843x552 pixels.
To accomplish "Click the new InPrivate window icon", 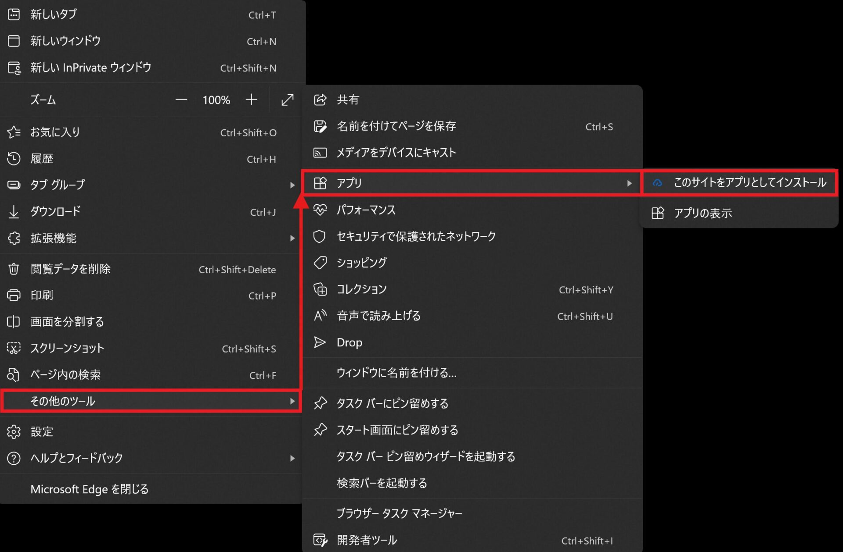I will pos(14,68).
